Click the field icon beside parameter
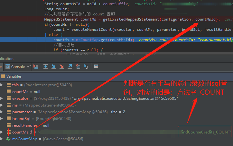Image resolution: width=233 pixels, height=146 pixels. (x=9, y=112)
